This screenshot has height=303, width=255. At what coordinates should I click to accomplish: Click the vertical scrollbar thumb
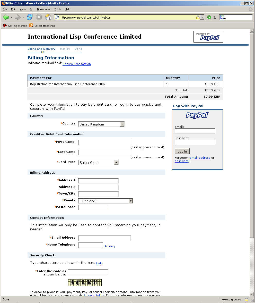click(x=252, y=136)
